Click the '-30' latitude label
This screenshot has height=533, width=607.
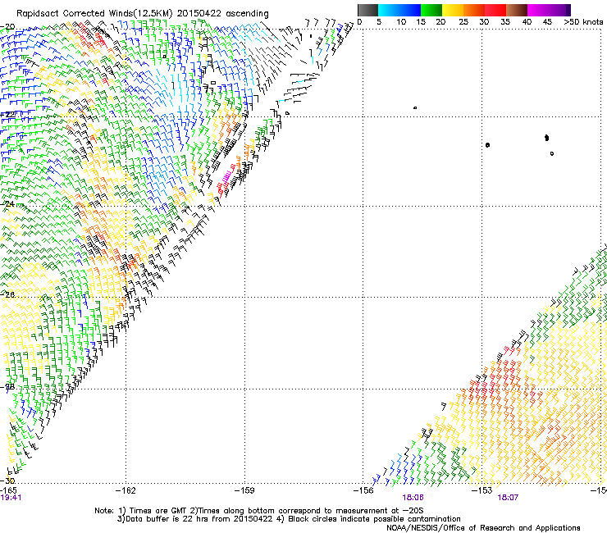[x=7, y=481]
